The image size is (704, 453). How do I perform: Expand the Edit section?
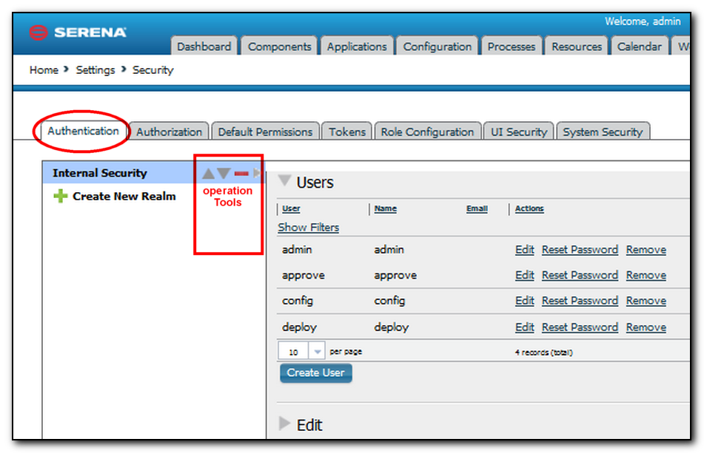(284, 424)
